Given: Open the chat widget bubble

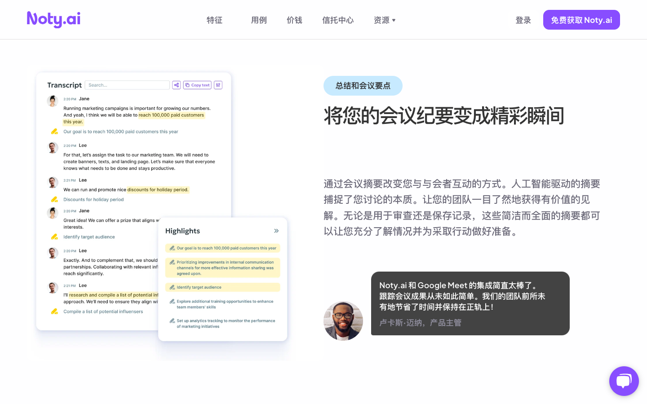Looking at the screenshot, I should [x=624, y=381].
